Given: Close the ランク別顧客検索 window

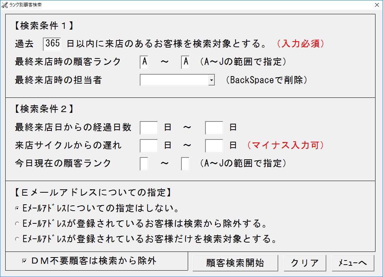Looking at the screenshot, I should [x=377, y=5].
